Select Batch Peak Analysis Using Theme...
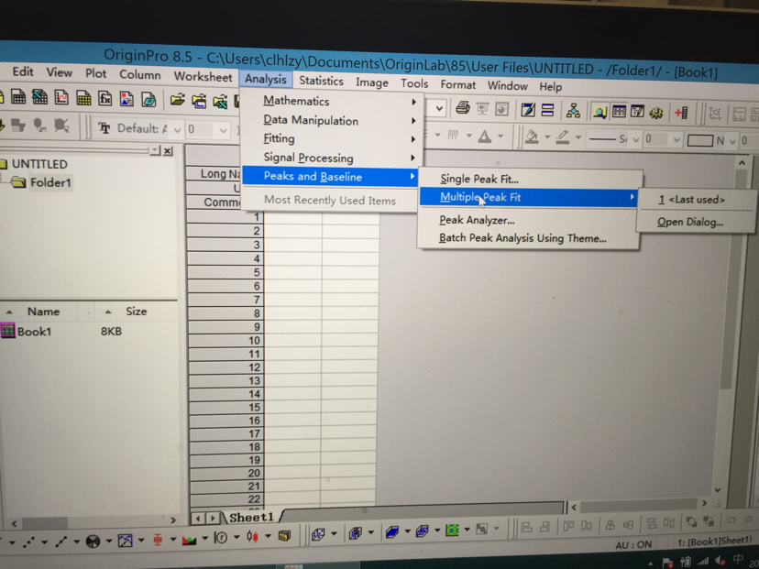759x569 pixels. click(522, 238)
